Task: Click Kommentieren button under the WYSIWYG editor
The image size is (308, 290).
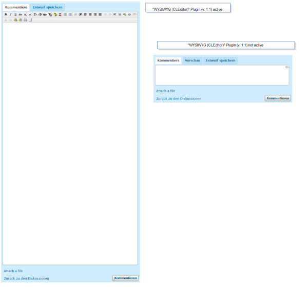Action: point(126,278)
